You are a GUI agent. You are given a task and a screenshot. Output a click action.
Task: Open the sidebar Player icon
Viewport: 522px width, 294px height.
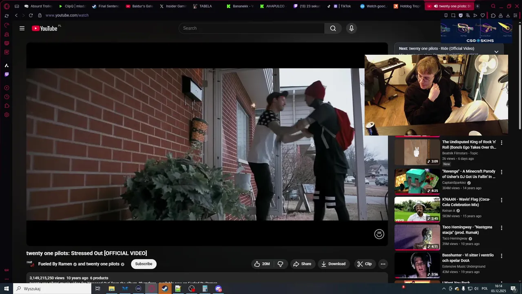(7, 88)
